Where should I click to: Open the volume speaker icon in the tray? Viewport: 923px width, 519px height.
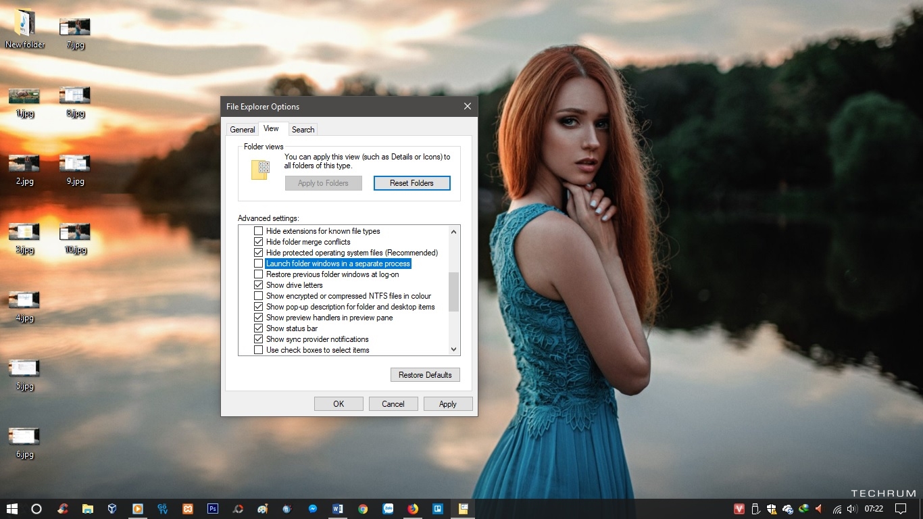tap(851, 509)
